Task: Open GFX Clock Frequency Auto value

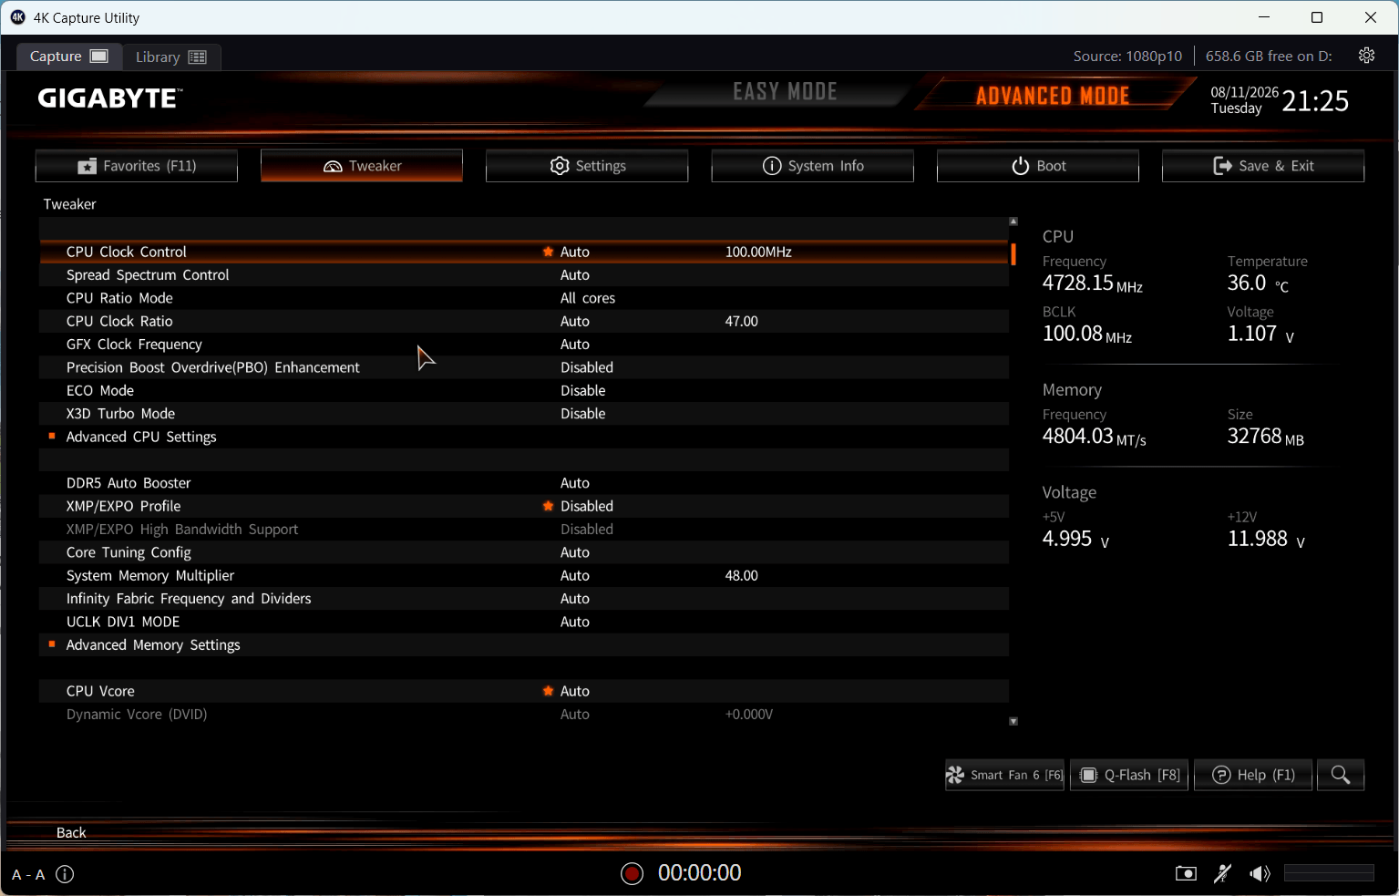Action: 575,344
